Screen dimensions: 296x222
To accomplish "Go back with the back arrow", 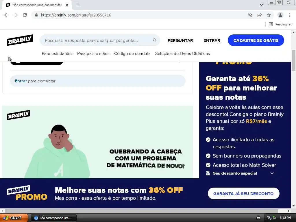I will coord(6,15).
